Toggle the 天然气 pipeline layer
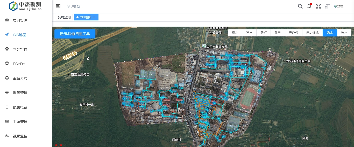This screenshot has width=354, height=147. pos(293,33)
